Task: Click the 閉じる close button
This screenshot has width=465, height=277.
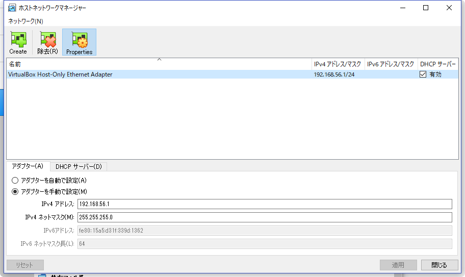Action: pos(440,265)
